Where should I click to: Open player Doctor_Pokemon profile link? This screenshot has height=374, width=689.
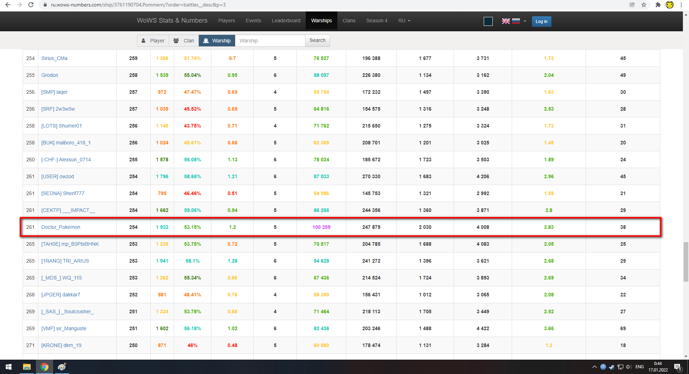coord(61,227)
